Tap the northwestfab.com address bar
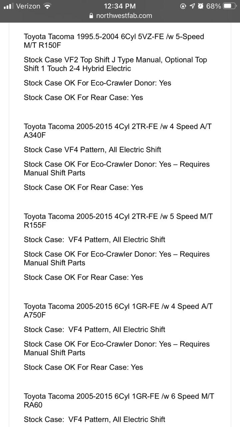The width and height of the screenshot is (240, 427). [x=120, y=16]
